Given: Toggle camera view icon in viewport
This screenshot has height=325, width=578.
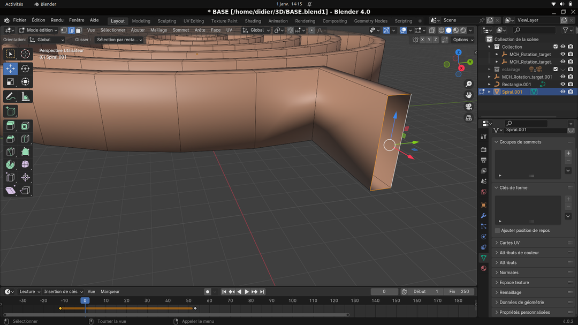Looking at the screenshot, I should [x=469, y=107].
